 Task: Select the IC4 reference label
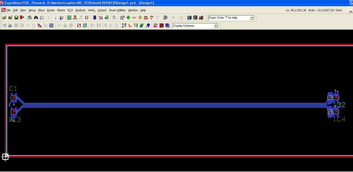[339, 119]
